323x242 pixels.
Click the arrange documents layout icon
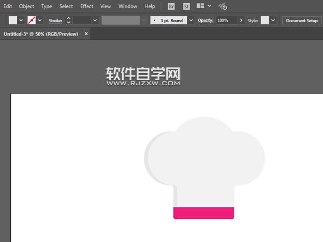click(x=200, y=6)
